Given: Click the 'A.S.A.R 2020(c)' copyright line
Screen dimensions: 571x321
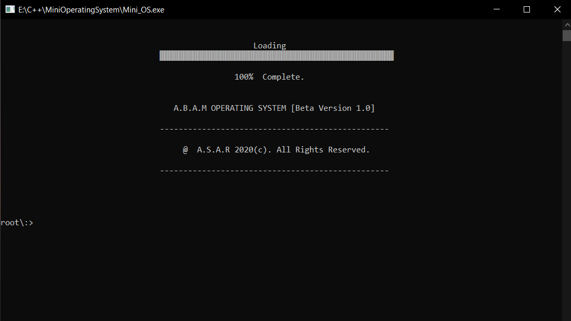Looking at the screenshot, I should [276, 150].
